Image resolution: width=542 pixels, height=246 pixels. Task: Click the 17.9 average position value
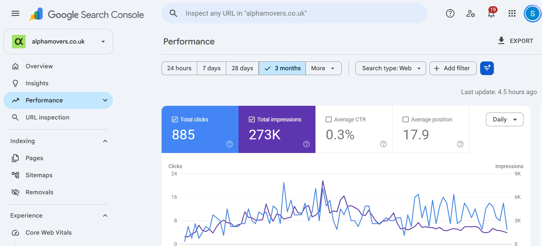416,135
